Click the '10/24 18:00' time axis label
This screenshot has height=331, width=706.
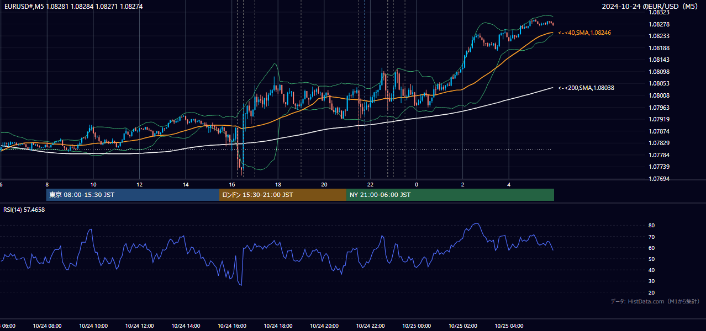[278, 326]
